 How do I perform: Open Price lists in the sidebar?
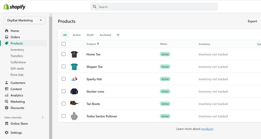pyautogui.click(x=17, y=75)
